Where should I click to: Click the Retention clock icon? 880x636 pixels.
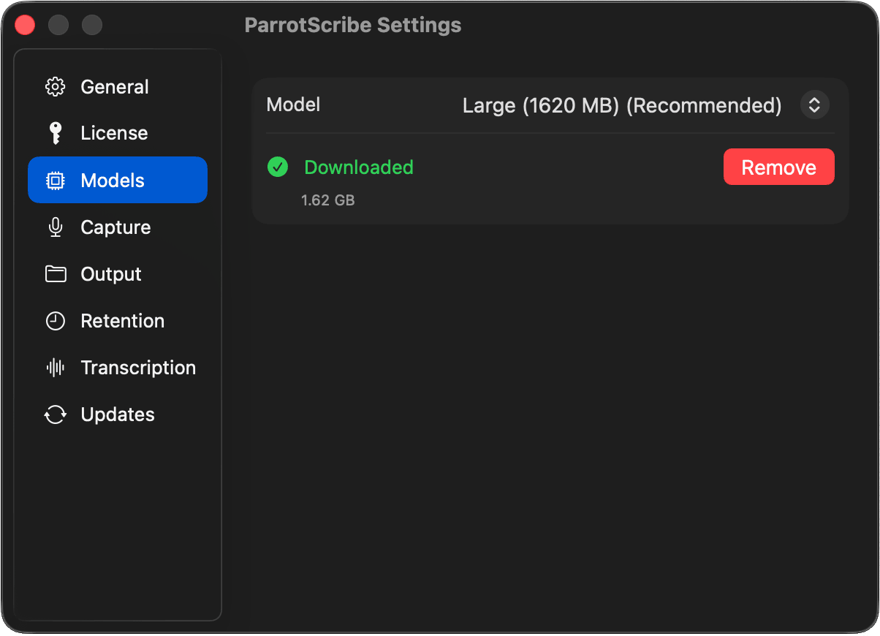[56, 321]
